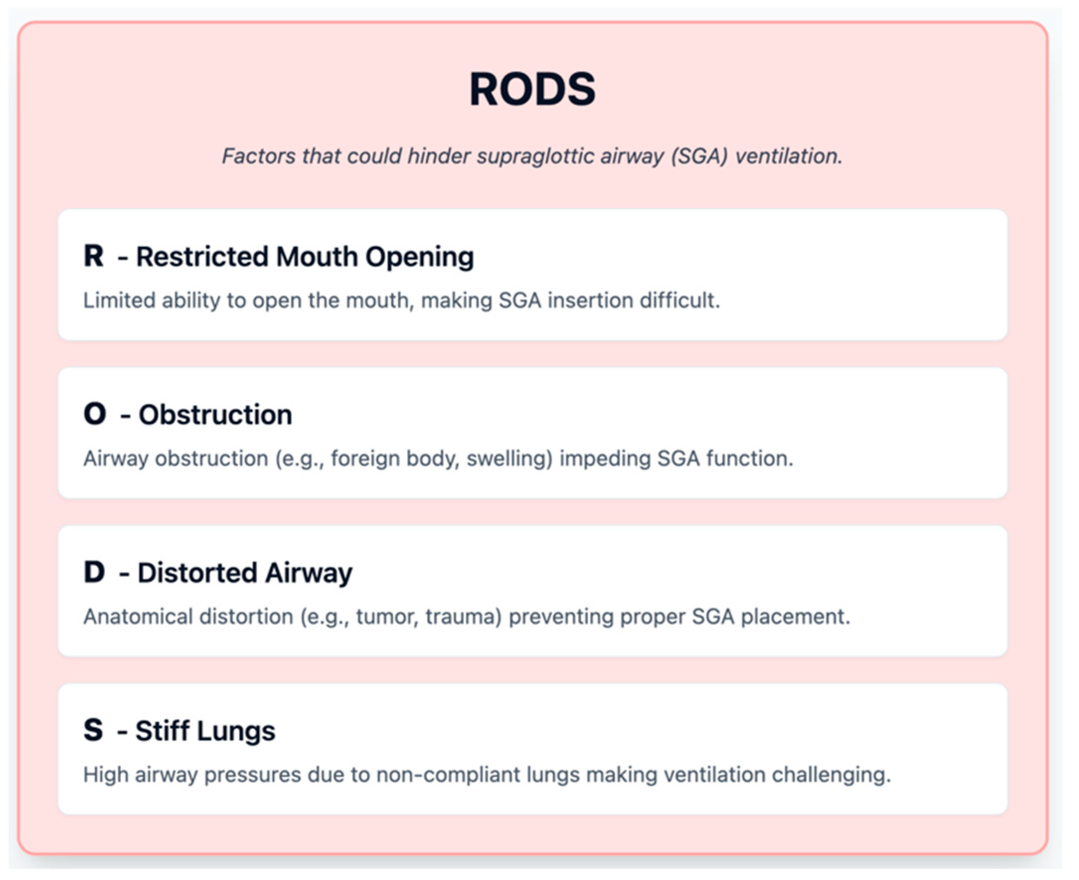Click 'impeding SGA function' in the Obstruction description
Viewport: 1079px width, 880px height.
[676, 458]
